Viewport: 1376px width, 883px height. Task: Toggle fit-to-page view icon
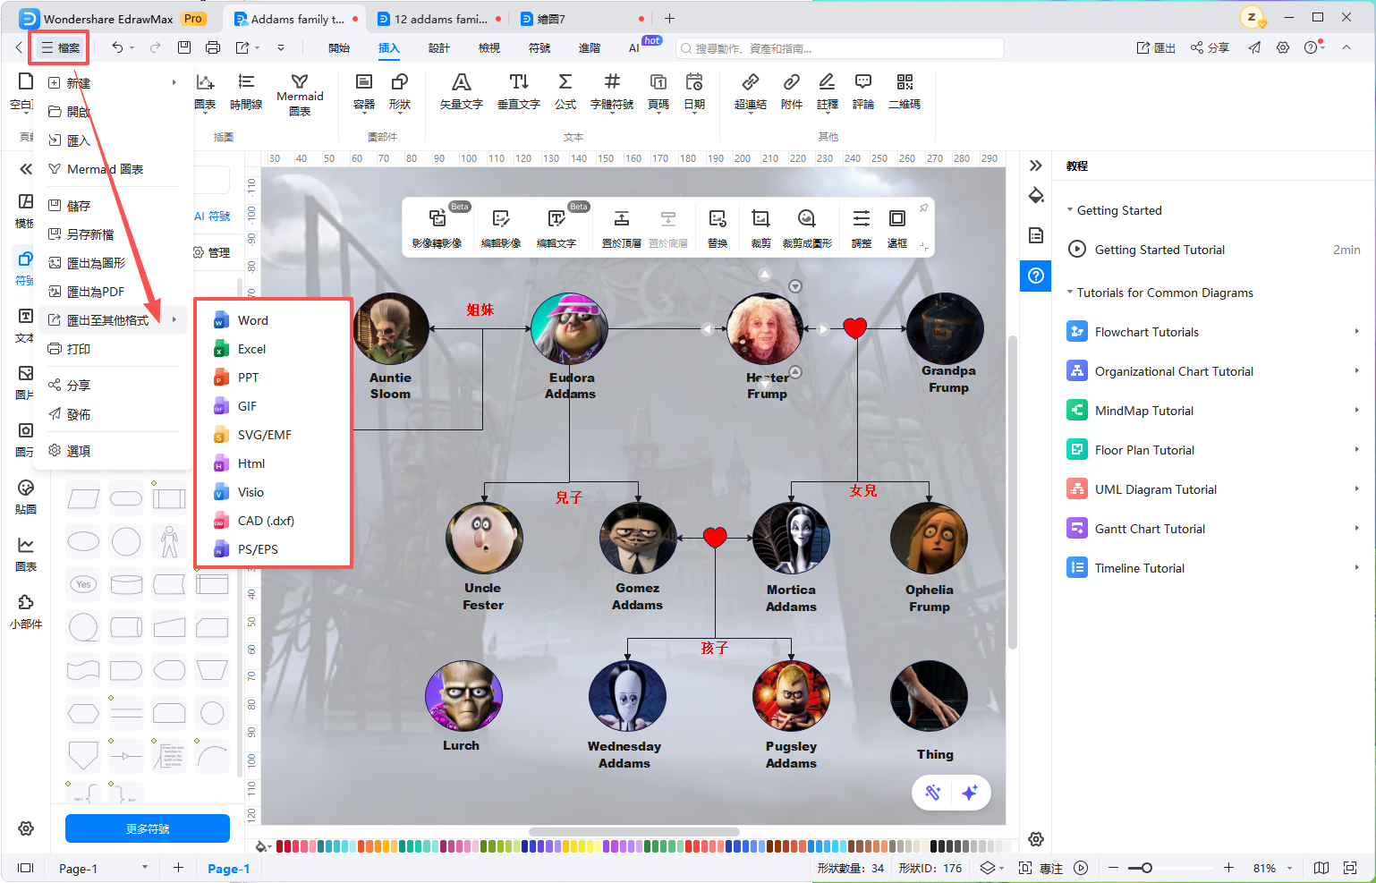(1350, 868)
